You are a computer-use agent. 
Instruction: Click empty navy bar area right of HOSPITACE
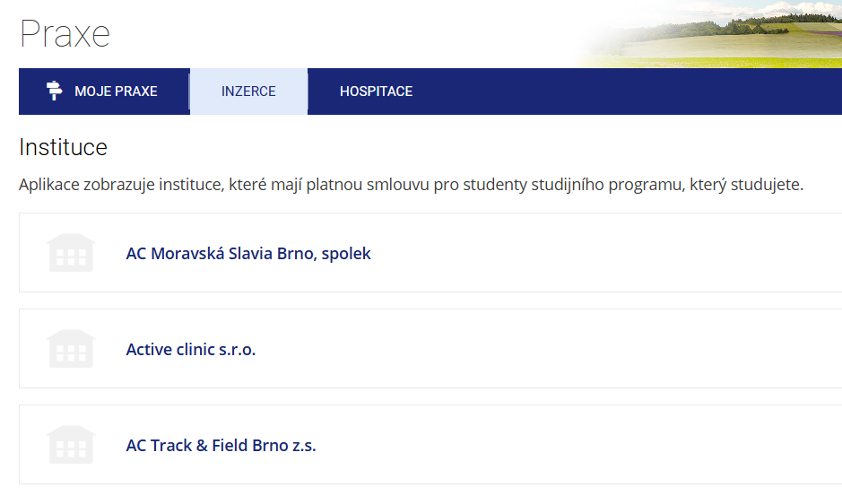pos(628,91)
